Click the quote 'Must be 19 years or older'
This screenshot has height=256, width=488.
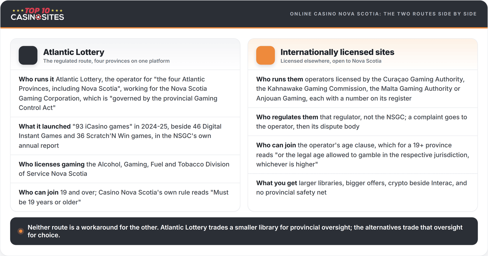click(x=124, y=197)
